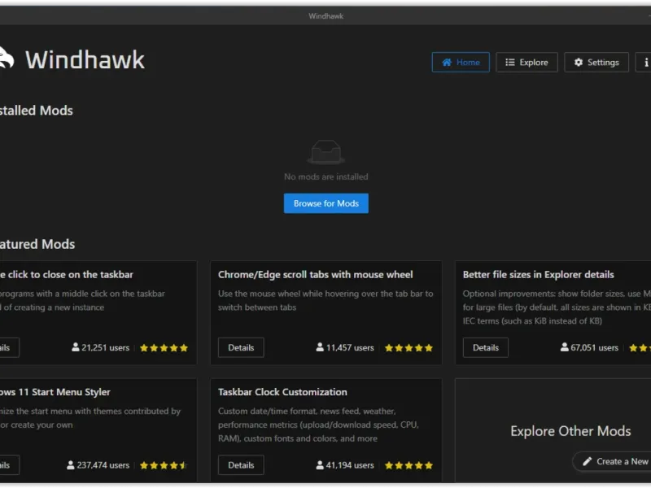Click the user icon beside 21,251 users
This screenshot has height=488, width=651.
click(x=75, y=347)
